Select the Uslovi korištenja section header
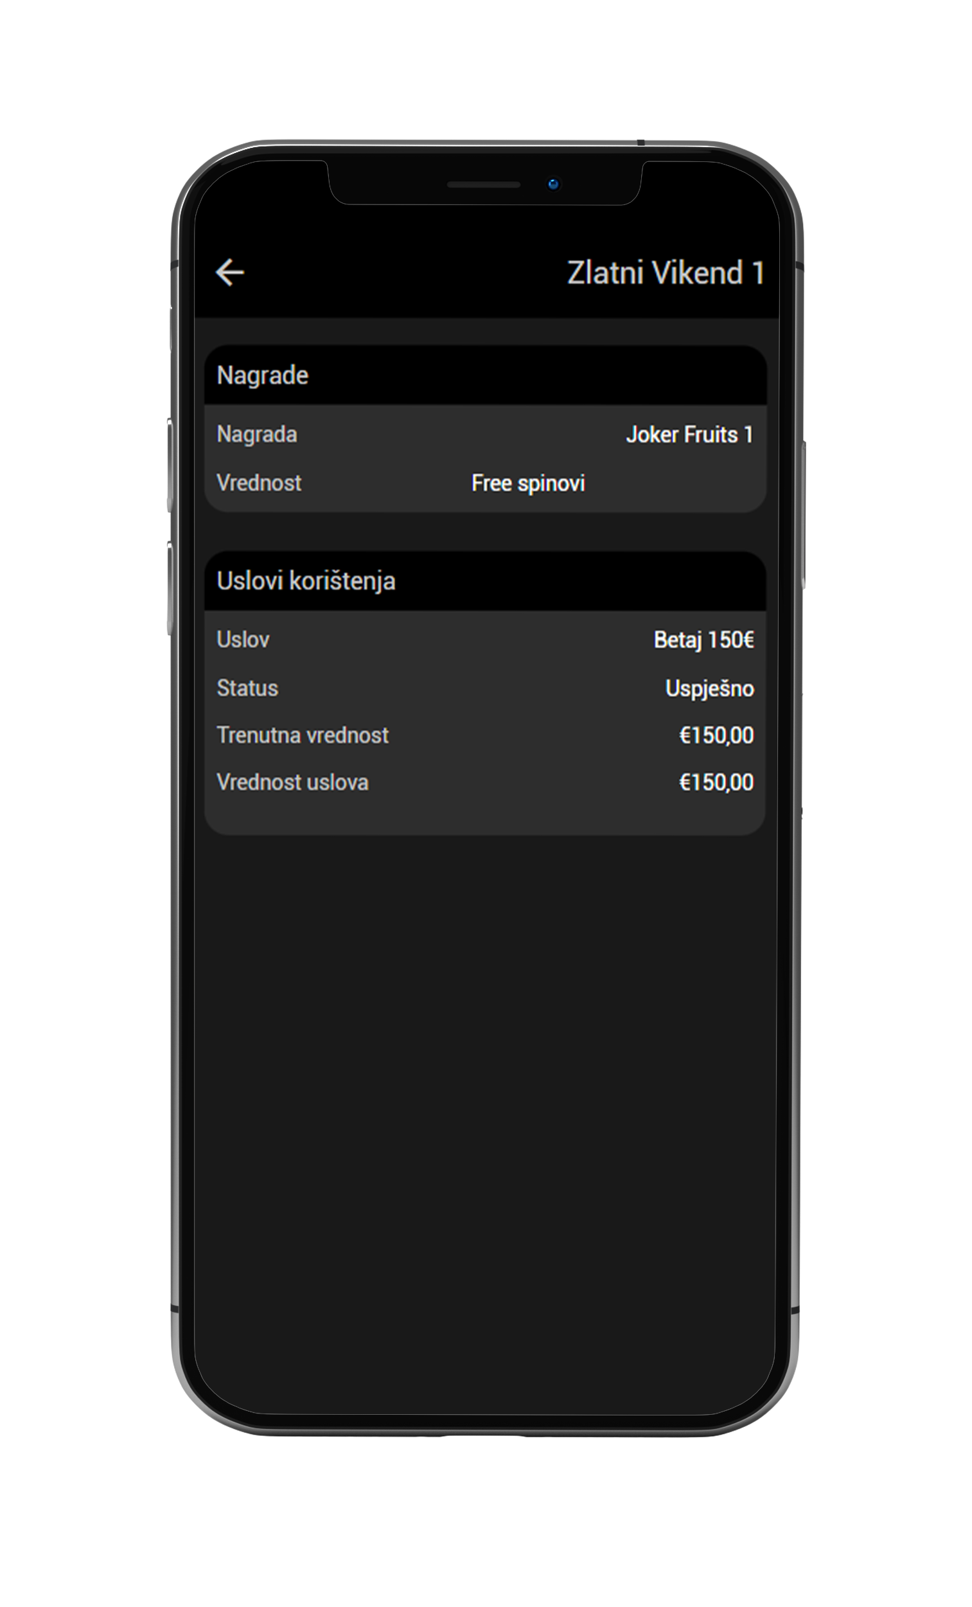This screenshot has height=1607, width=972. tap(306, 581)
